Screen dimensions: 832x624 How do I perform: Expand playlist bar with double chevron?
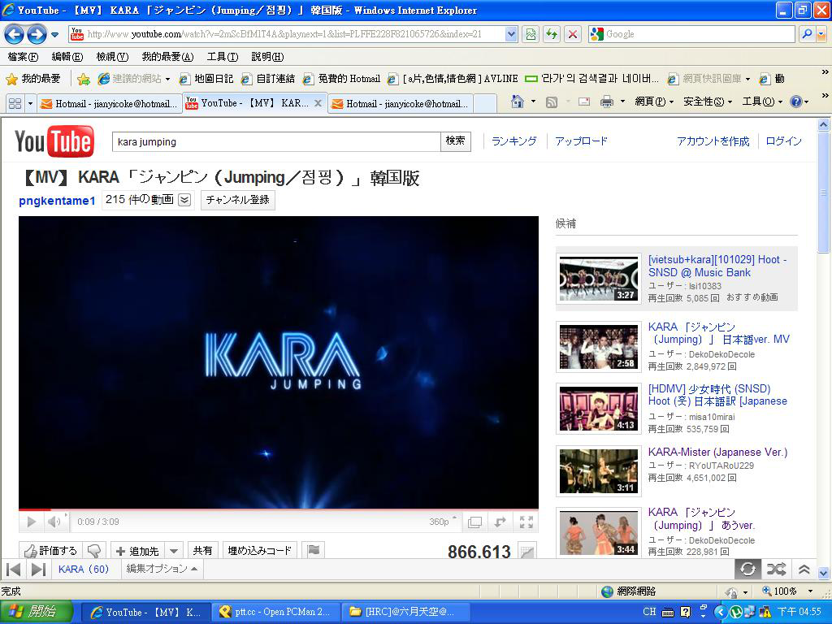[x=804, y=570]
